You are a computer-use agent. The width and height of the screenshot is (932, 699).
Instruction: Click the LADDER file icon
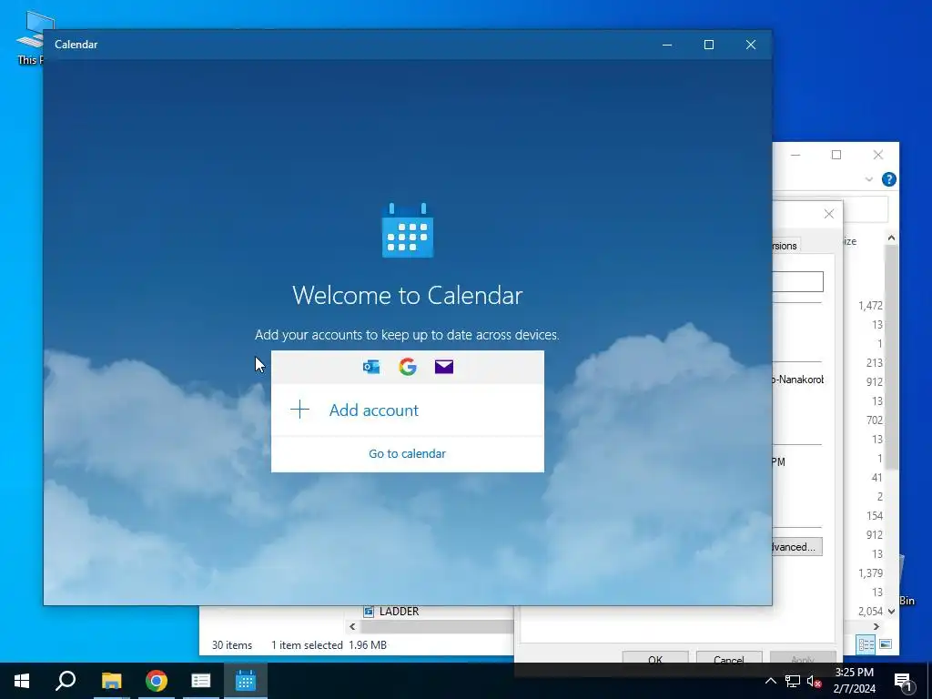tap(369, 611)
